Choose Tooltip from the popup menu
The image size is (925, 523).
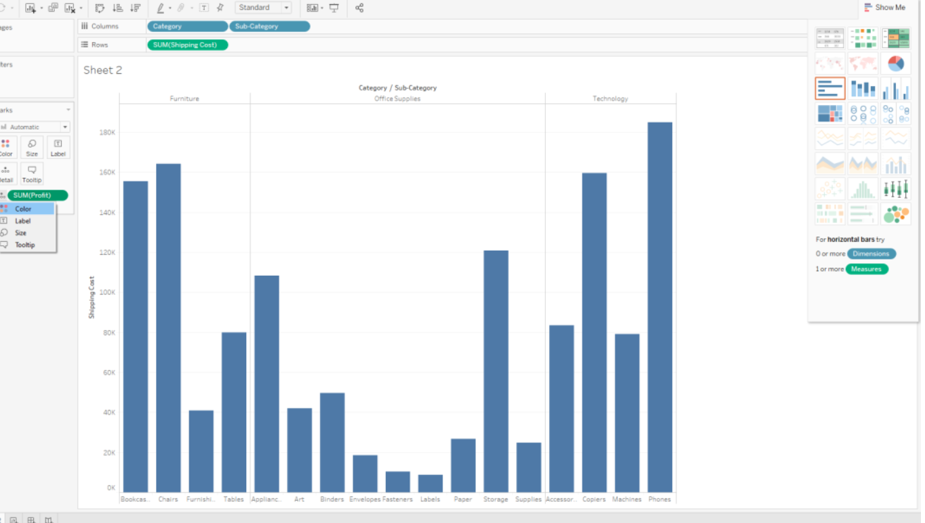coord(25,245)
